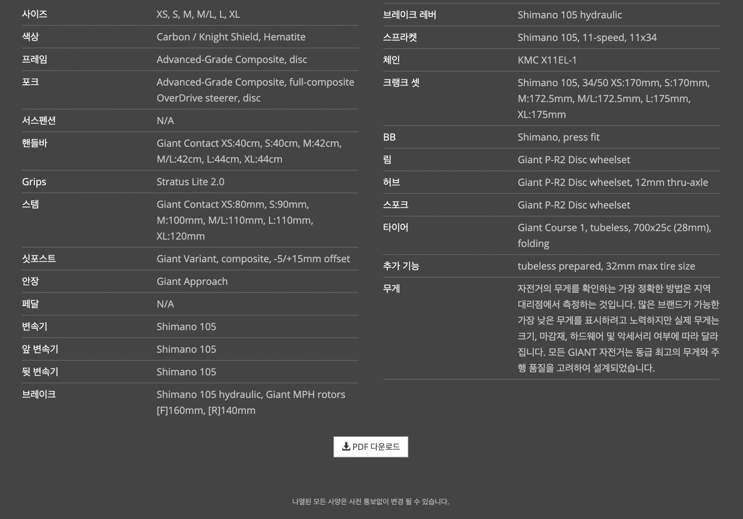Click the 'tubeless prepared, 32mm max tire size' text

pyautogui.click(x=606, y=266)
